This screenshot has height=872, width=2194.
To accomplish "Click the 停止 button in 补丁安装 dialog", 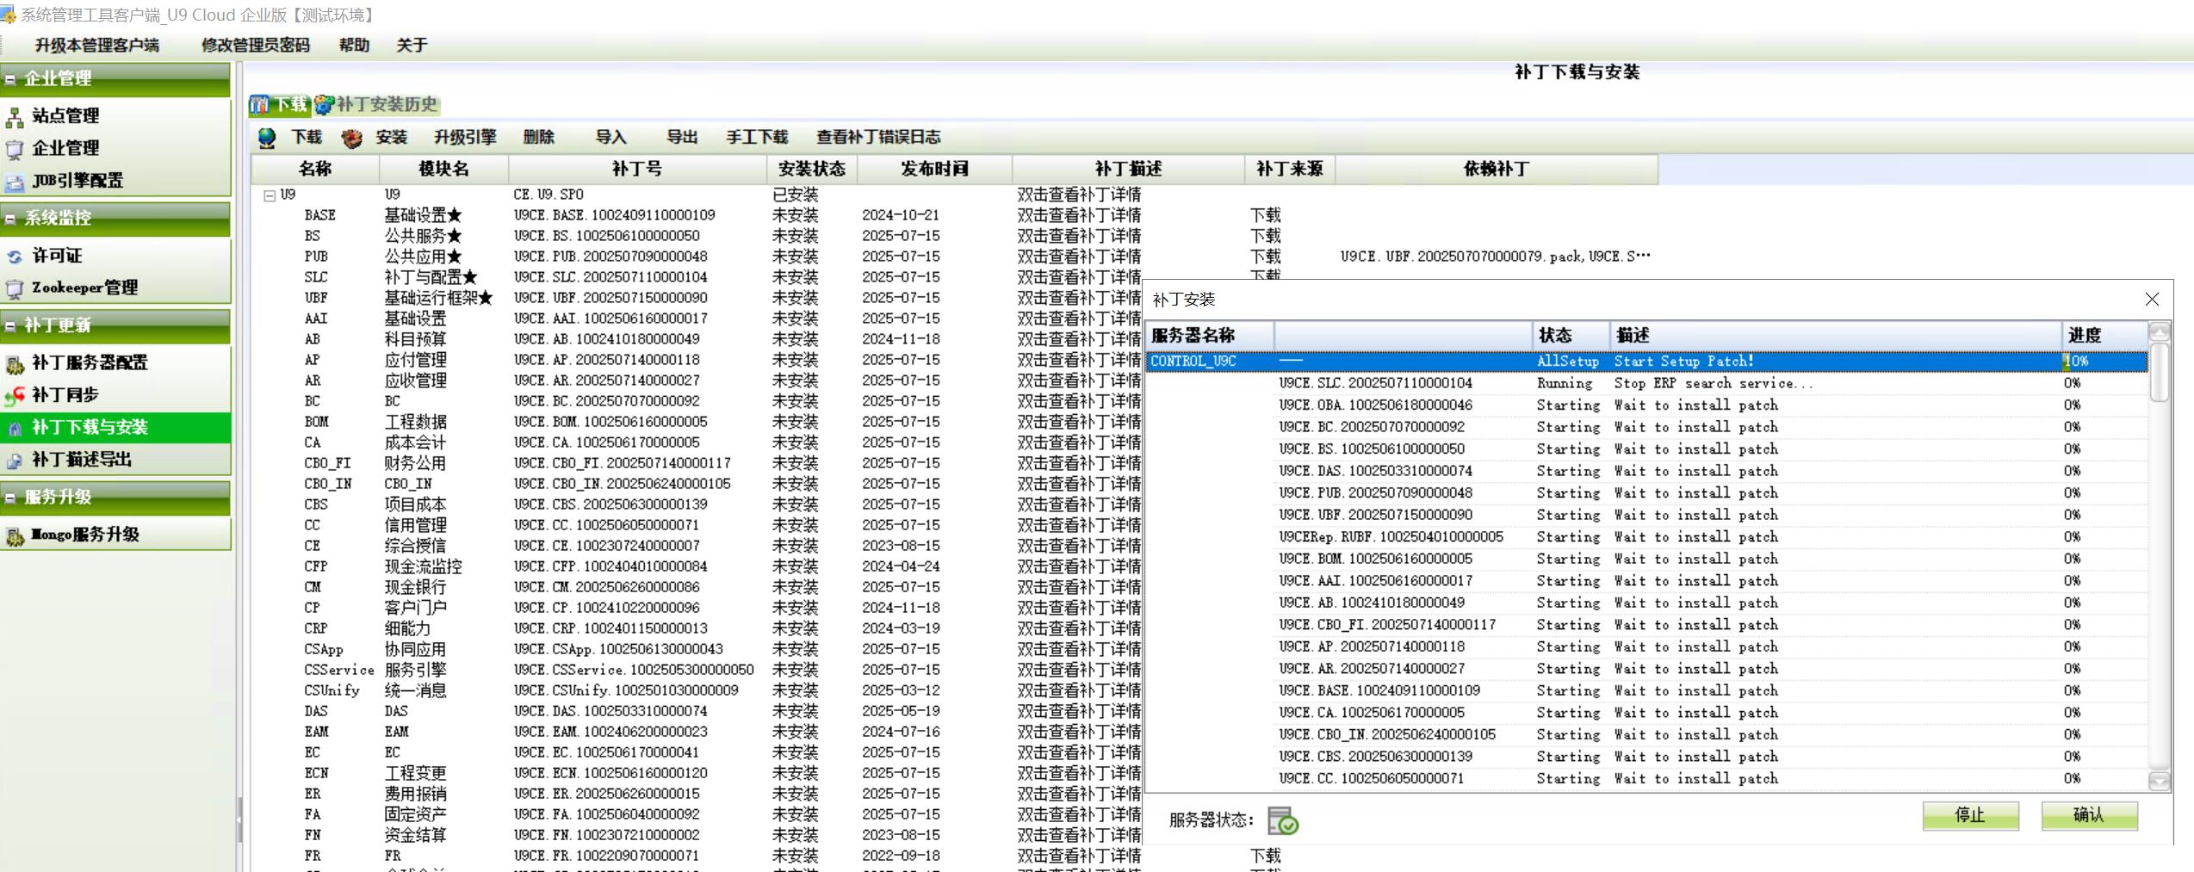I will tap(1970, 815).
